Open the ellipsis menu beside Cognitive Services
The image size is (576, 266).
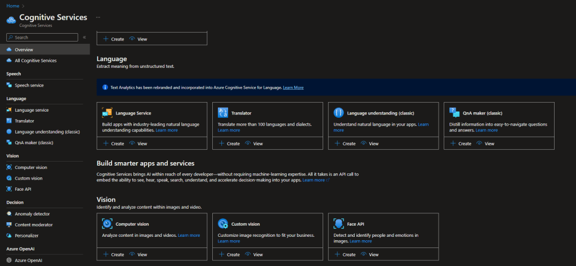click(x=98, y=17)
